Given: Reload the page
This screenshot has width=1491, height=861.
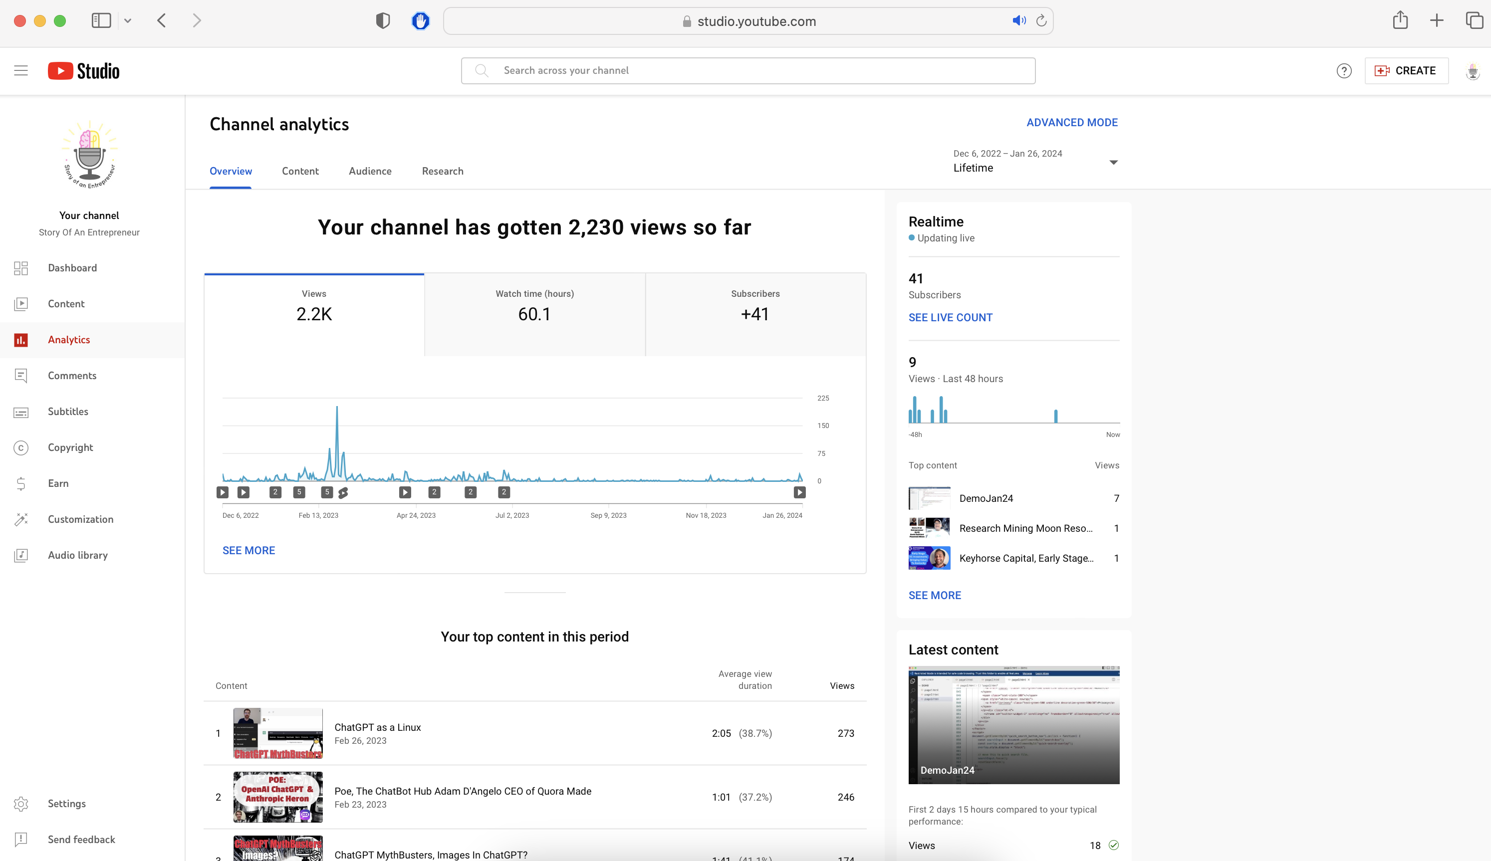Looking at the screenshot, I should [1041, 20].
